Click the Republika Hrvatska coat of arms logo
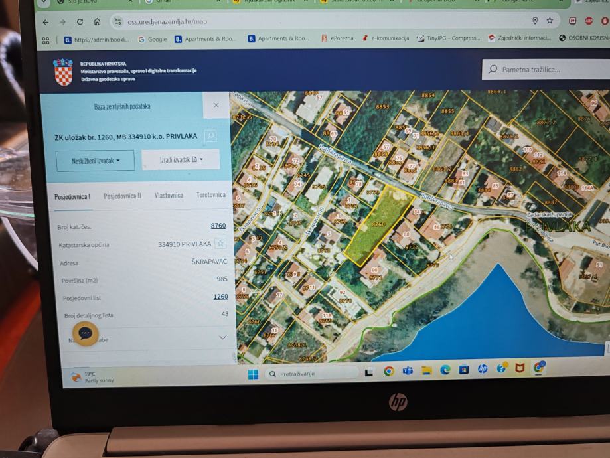Image resolution: width=610 pixels, height=458 pixels. tap(64, 72)
